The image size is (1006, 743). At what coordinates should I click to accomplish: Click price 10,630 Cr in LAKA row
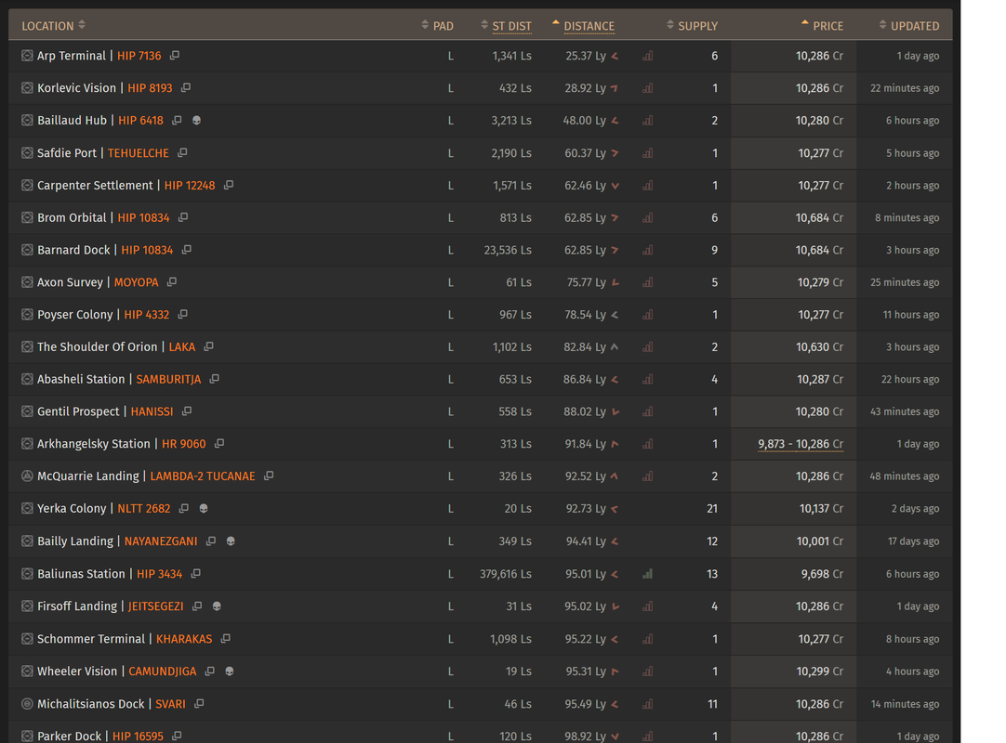[x=820, y=346]
